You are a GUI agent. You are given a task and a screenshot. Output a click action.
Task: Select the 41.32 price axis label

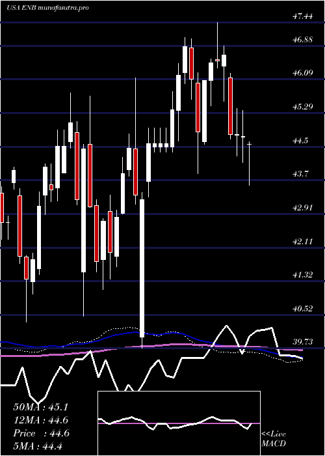click(x=302, y=274)
